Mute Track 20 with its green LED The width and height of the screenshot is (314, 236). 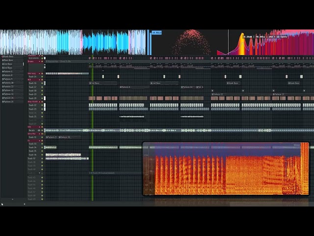point(42,98)
